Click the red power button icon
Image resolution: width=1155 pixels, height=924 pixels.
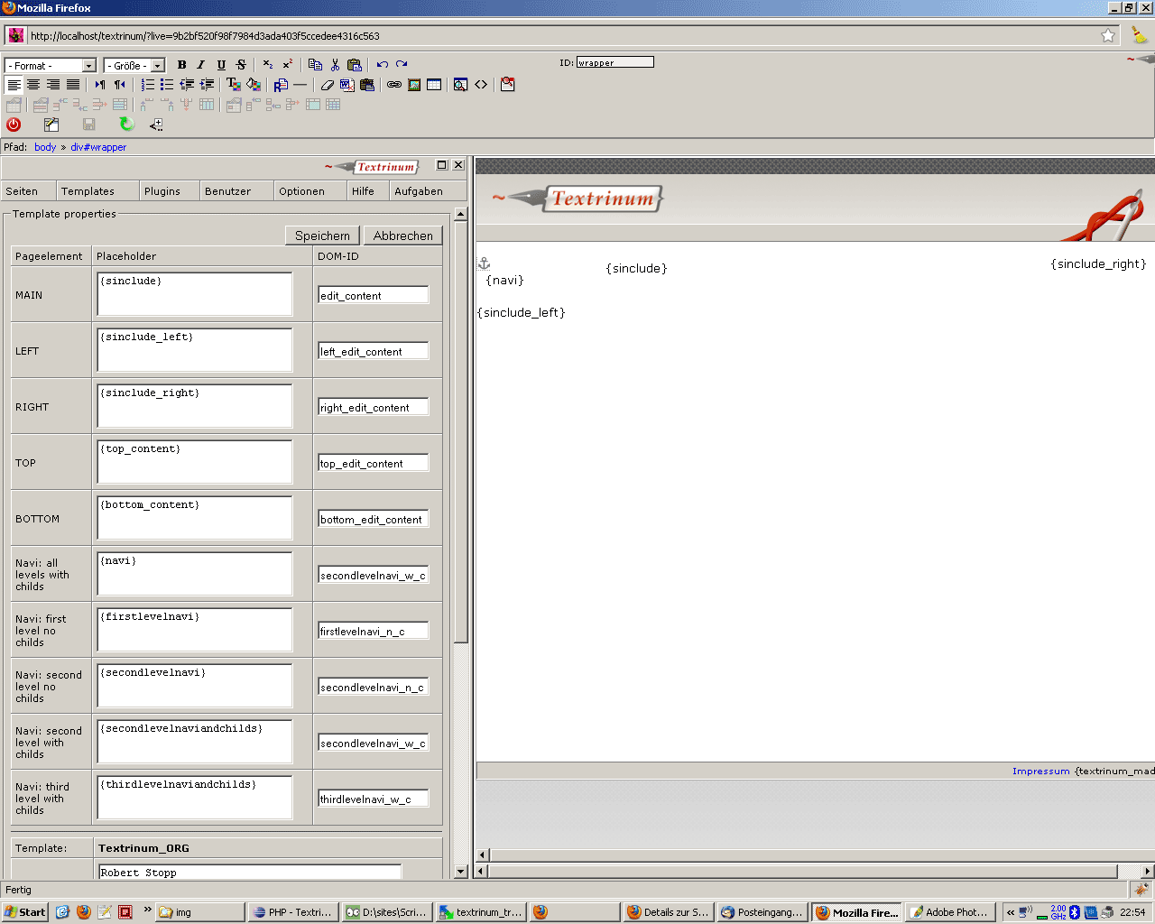pyautogui.click(x=14, y=125)
